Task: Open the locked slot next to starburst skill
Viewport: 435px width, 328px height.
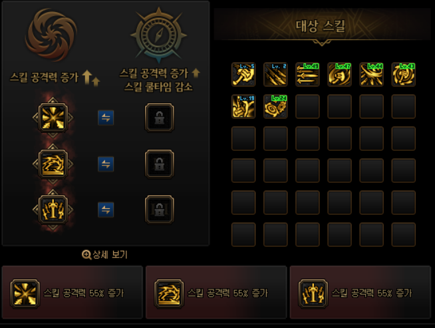Action: click(x=160, y=118)
